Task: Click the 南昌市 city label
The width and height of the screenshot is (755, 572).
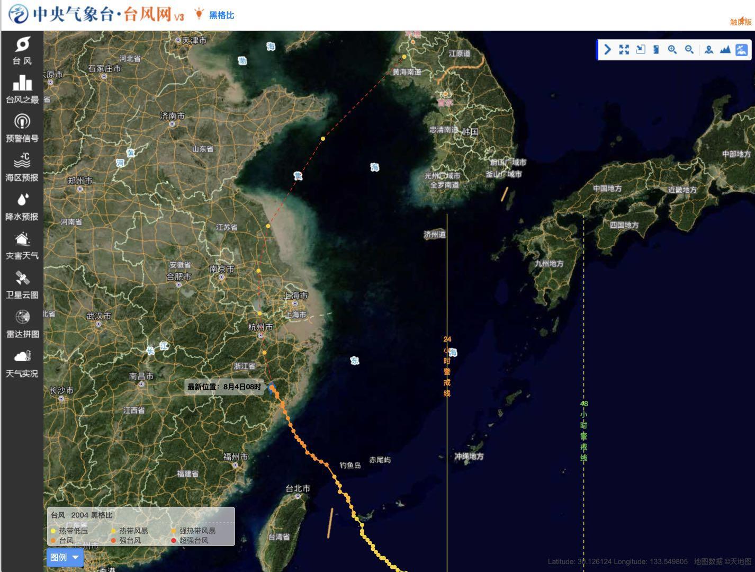Action: (141, 376)
